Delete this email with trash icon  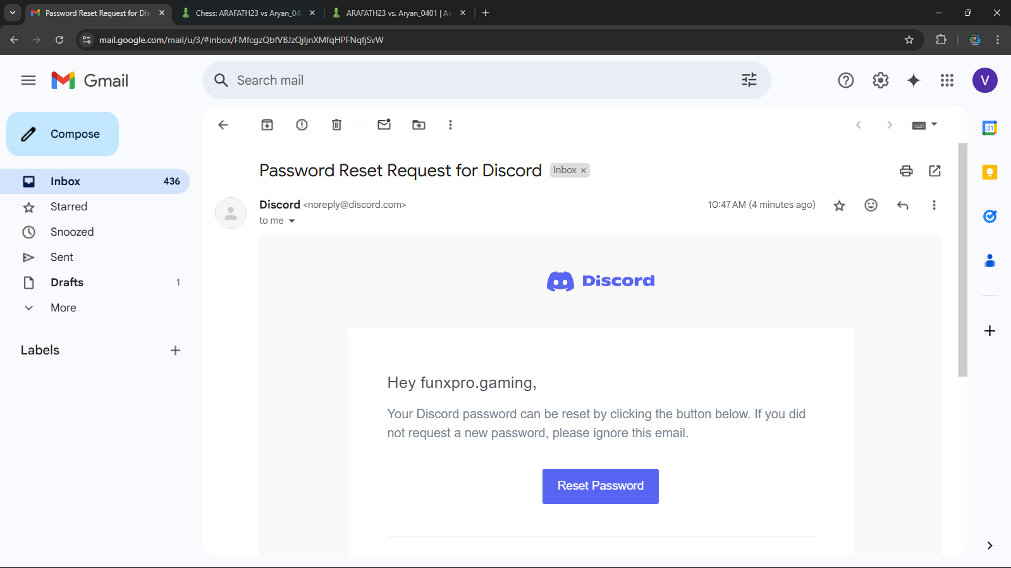337,125
